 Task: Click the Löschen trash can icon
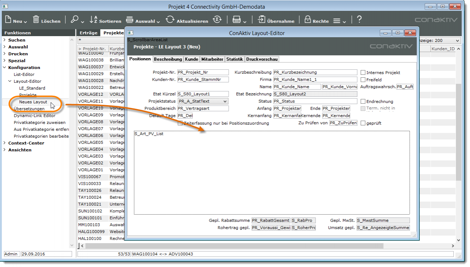click(36, 20)
